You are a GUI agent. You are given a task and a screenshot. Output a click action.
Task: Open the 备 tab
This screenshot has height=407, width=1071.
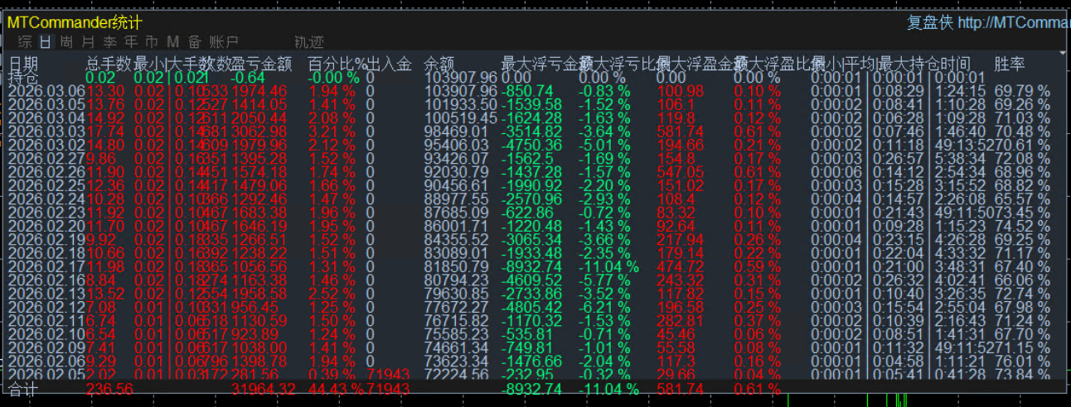(x=194, y=41)
